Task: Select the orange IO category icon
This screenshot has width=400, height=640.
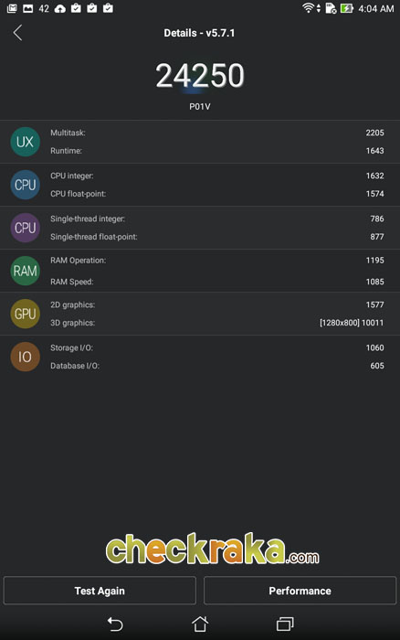Action: point(25,357)
